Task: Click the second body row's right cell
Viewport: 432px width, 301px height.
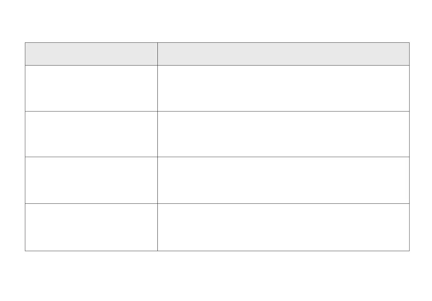Action: [x=283, y=134]
